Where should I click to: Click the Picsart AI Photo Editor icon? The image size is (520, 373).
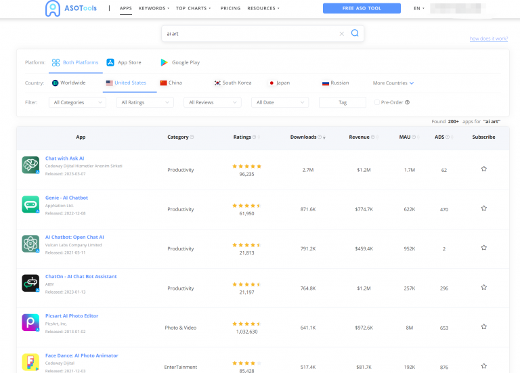(30, 322)
